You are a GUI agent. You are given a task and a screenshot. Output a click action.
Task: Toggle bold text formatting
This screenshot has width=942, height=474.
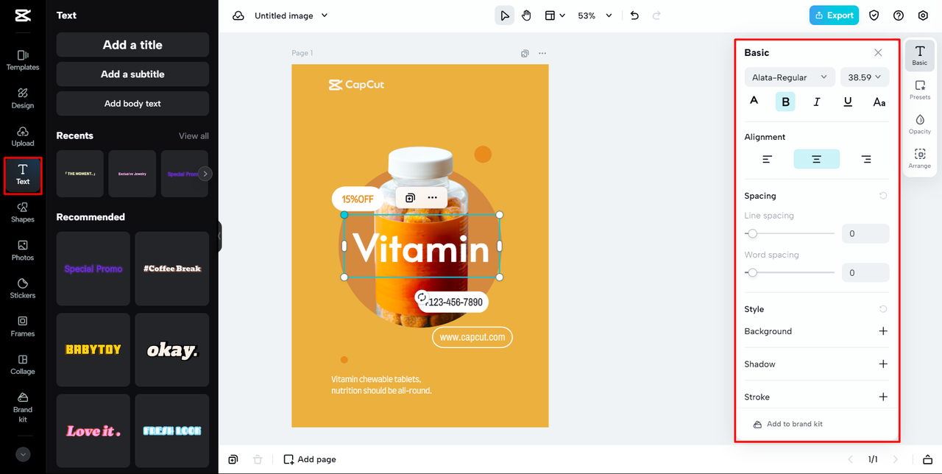pos(785,102)
